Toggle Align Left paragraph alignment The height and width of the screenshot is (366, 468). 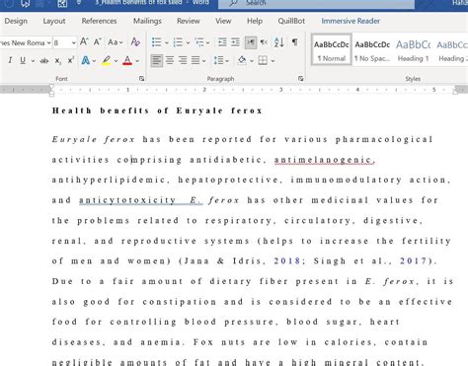(x=157, y=60)
